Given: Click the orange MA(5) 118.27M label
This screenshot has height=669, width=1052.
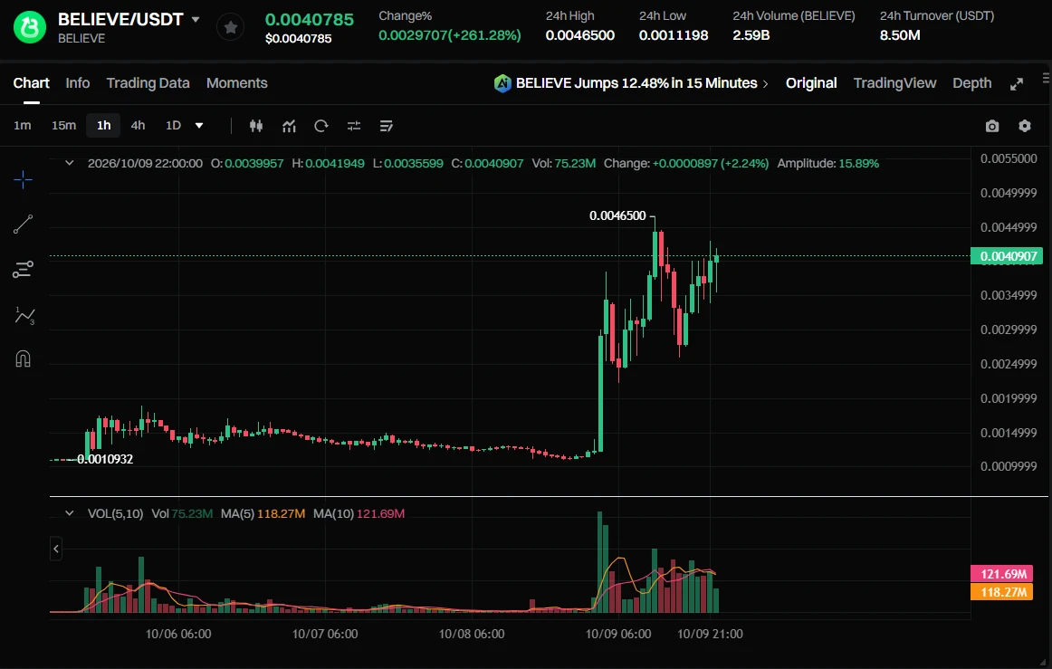Looking at the screenshot, I should tap(1001, 592).
